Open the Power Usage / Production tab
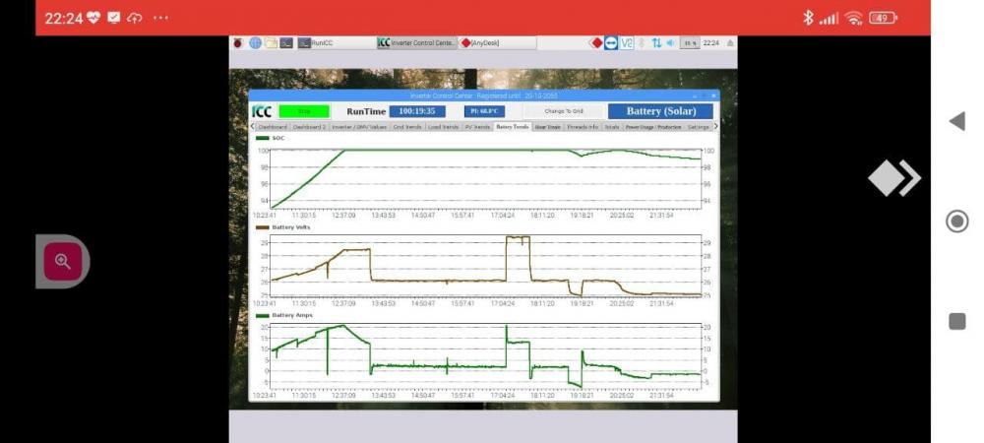This screenshot has height=443, width=984. 652,127
